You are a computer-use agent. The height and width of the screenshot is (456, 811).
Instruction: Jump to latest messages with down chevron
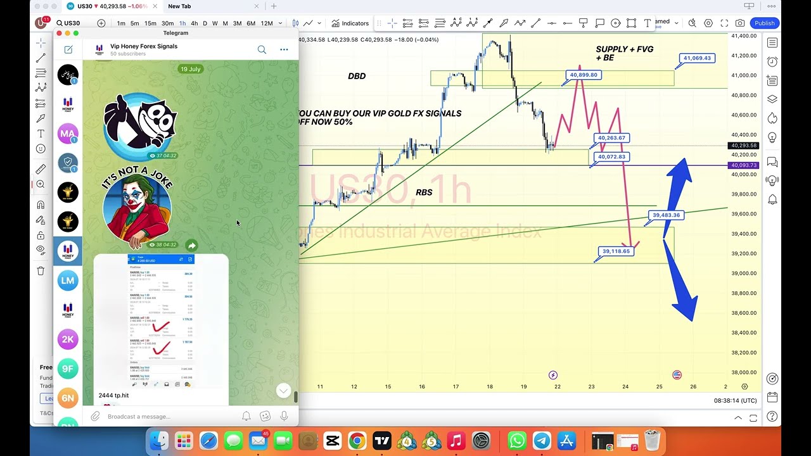click(x=283, y=391)
